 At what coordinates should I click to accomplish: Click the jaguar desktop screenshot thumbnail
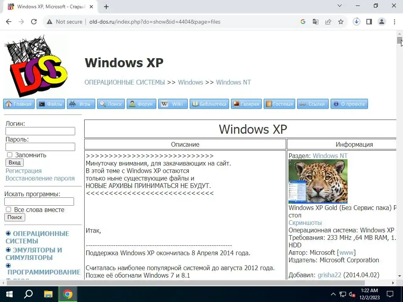(x=318, y=182)
